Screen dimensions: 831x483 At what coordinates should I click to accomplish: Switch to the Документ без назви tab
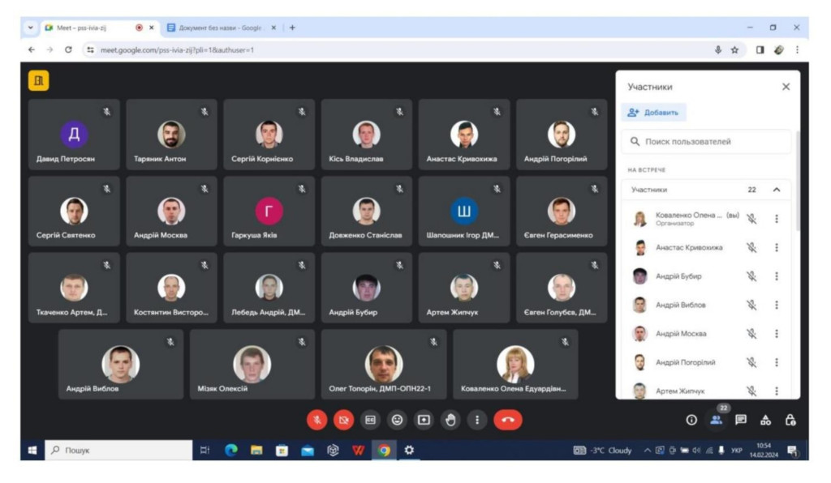click(216, 28)
